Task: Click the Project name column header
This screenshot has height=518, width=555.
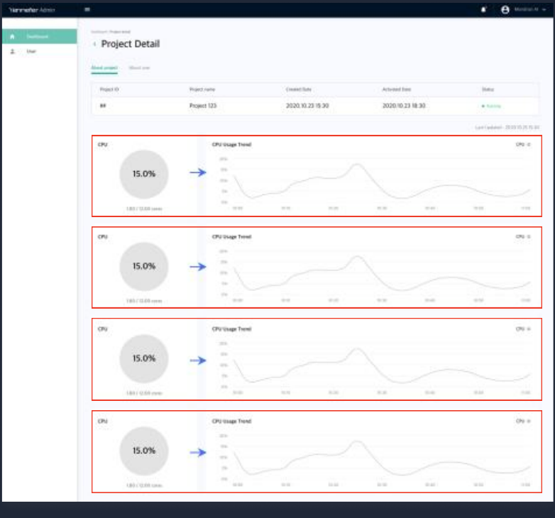Action: (x=202, y=89)
